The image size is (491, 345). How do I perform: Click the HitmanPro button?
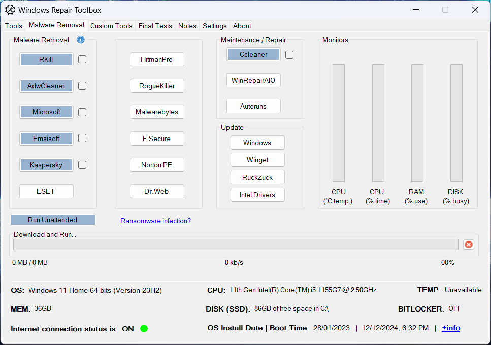click(x=157, y=59)
